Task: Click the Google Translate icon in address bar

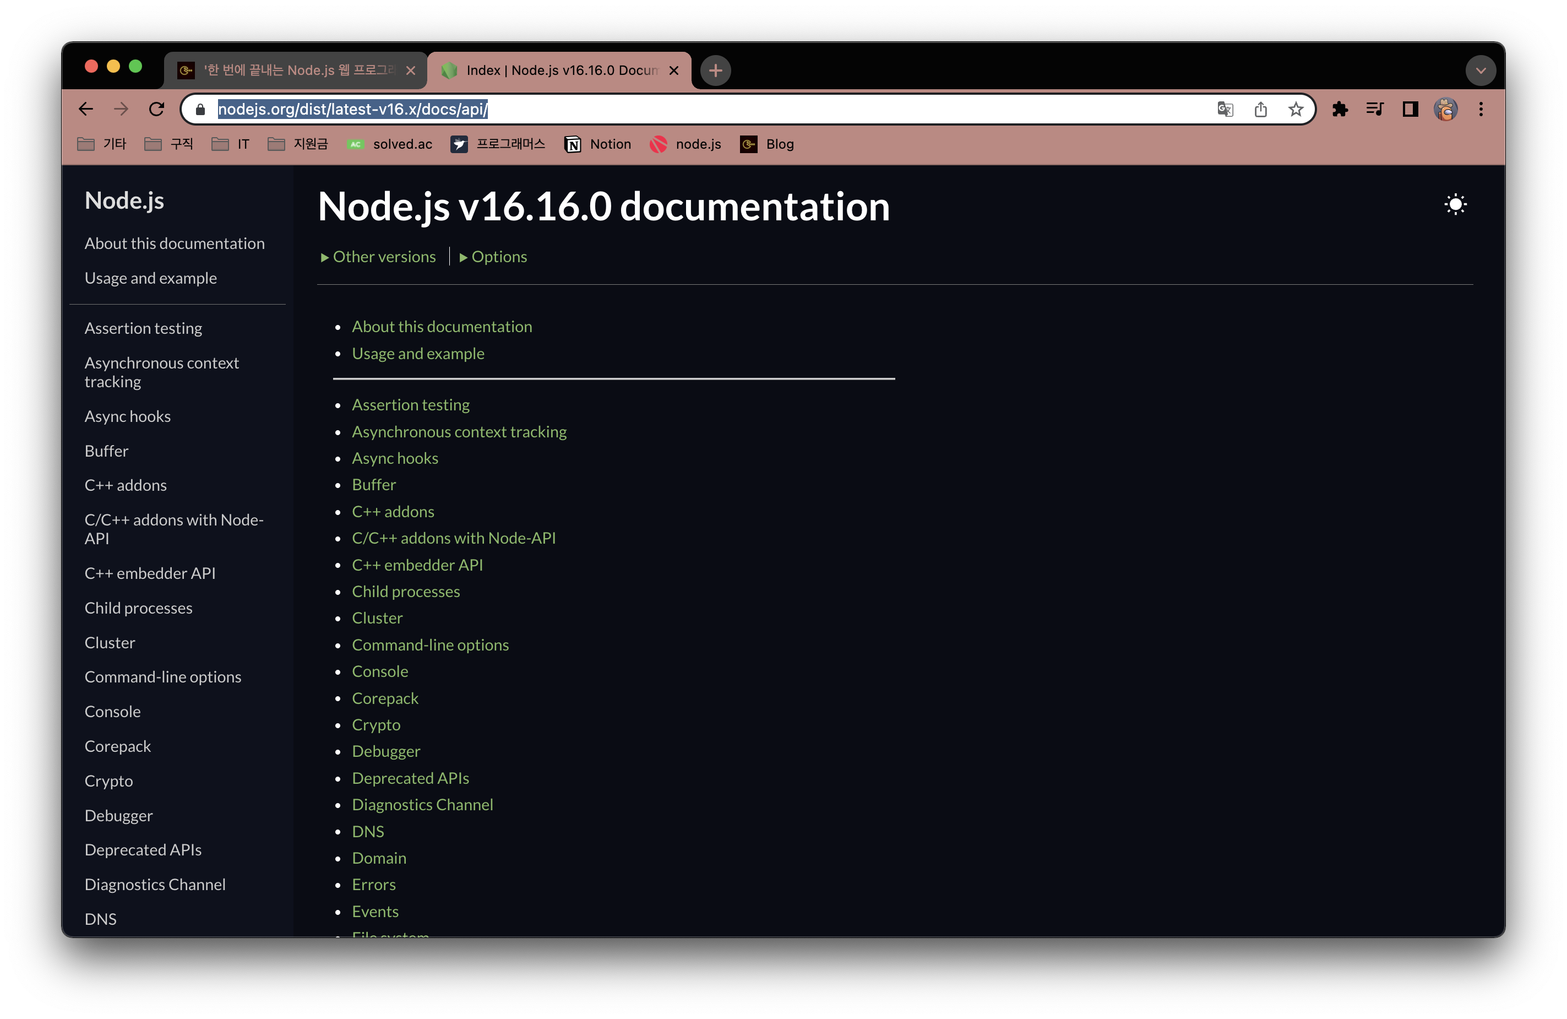Action: pos(1225,110)
